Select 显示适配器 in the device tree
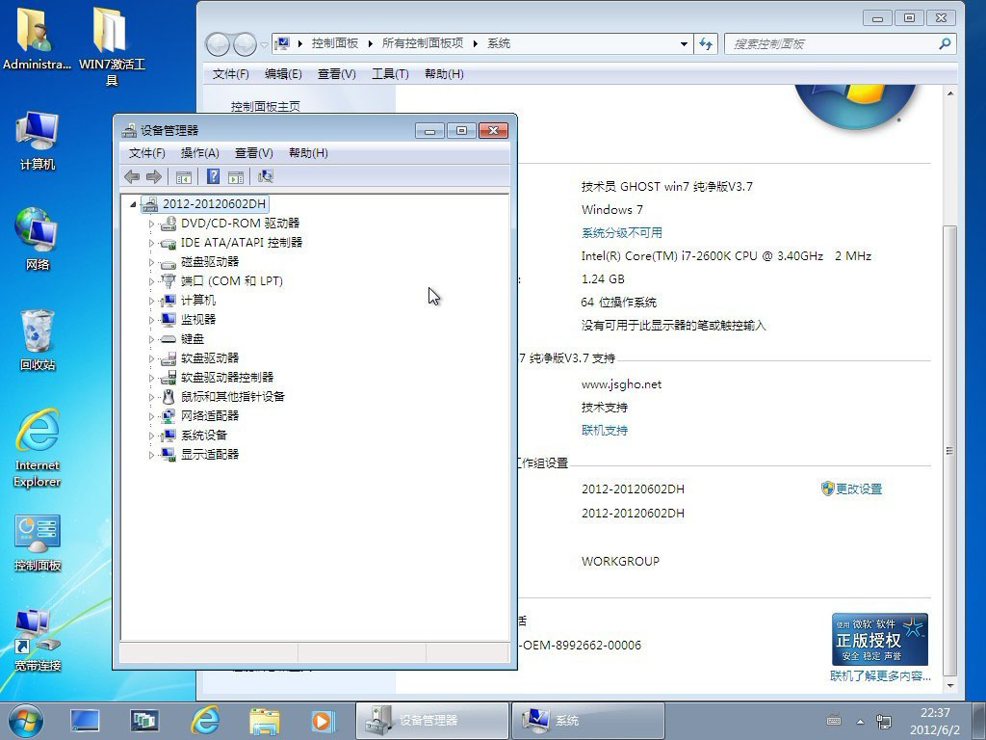986x740 pixels. pyautogui.click(x=209, y=454)
